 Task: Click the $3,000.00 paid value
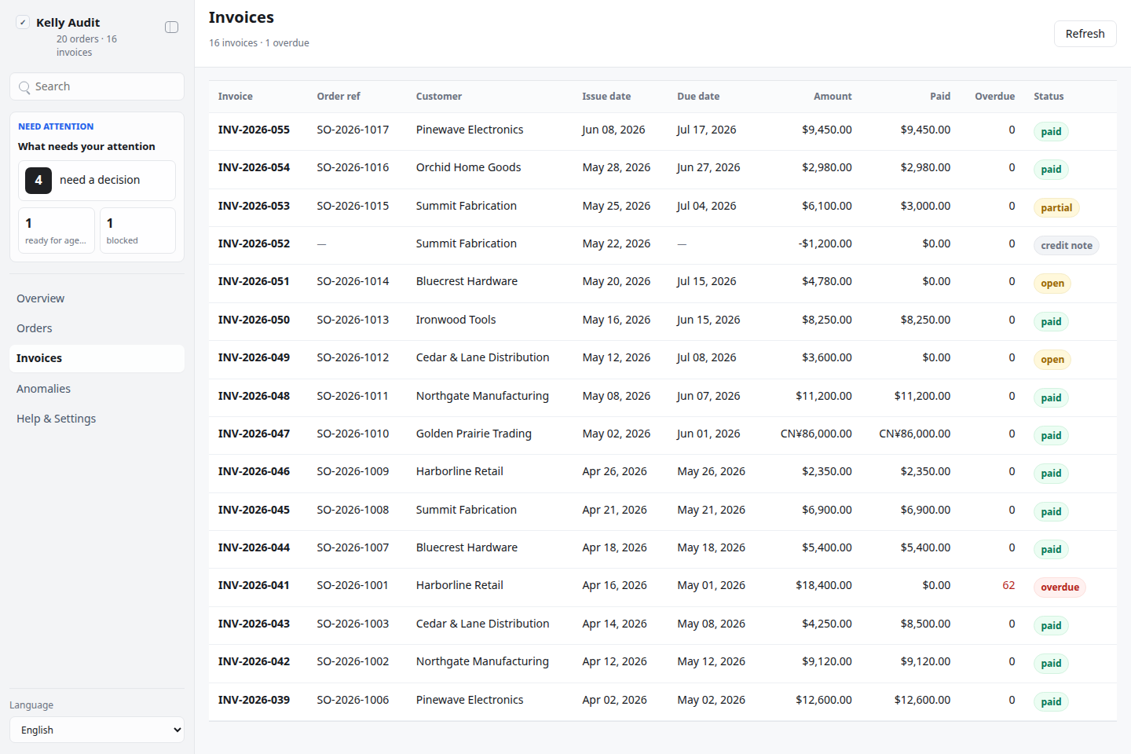pyautogui.click(x=925, y=206)
